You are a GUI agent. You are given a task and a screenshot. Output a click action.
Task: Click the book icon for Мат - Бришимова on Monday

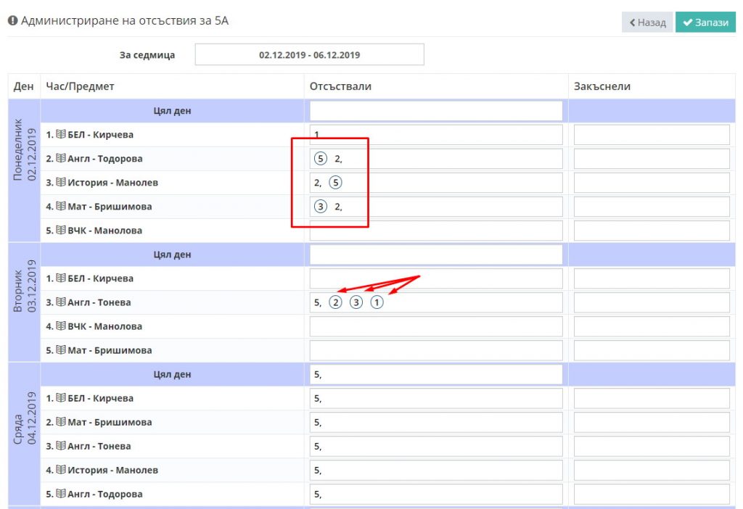61,206
